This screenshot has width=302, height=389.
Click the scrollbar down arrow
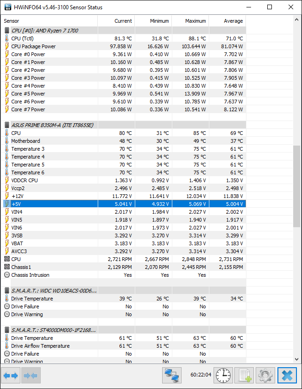tap(296, 359)
